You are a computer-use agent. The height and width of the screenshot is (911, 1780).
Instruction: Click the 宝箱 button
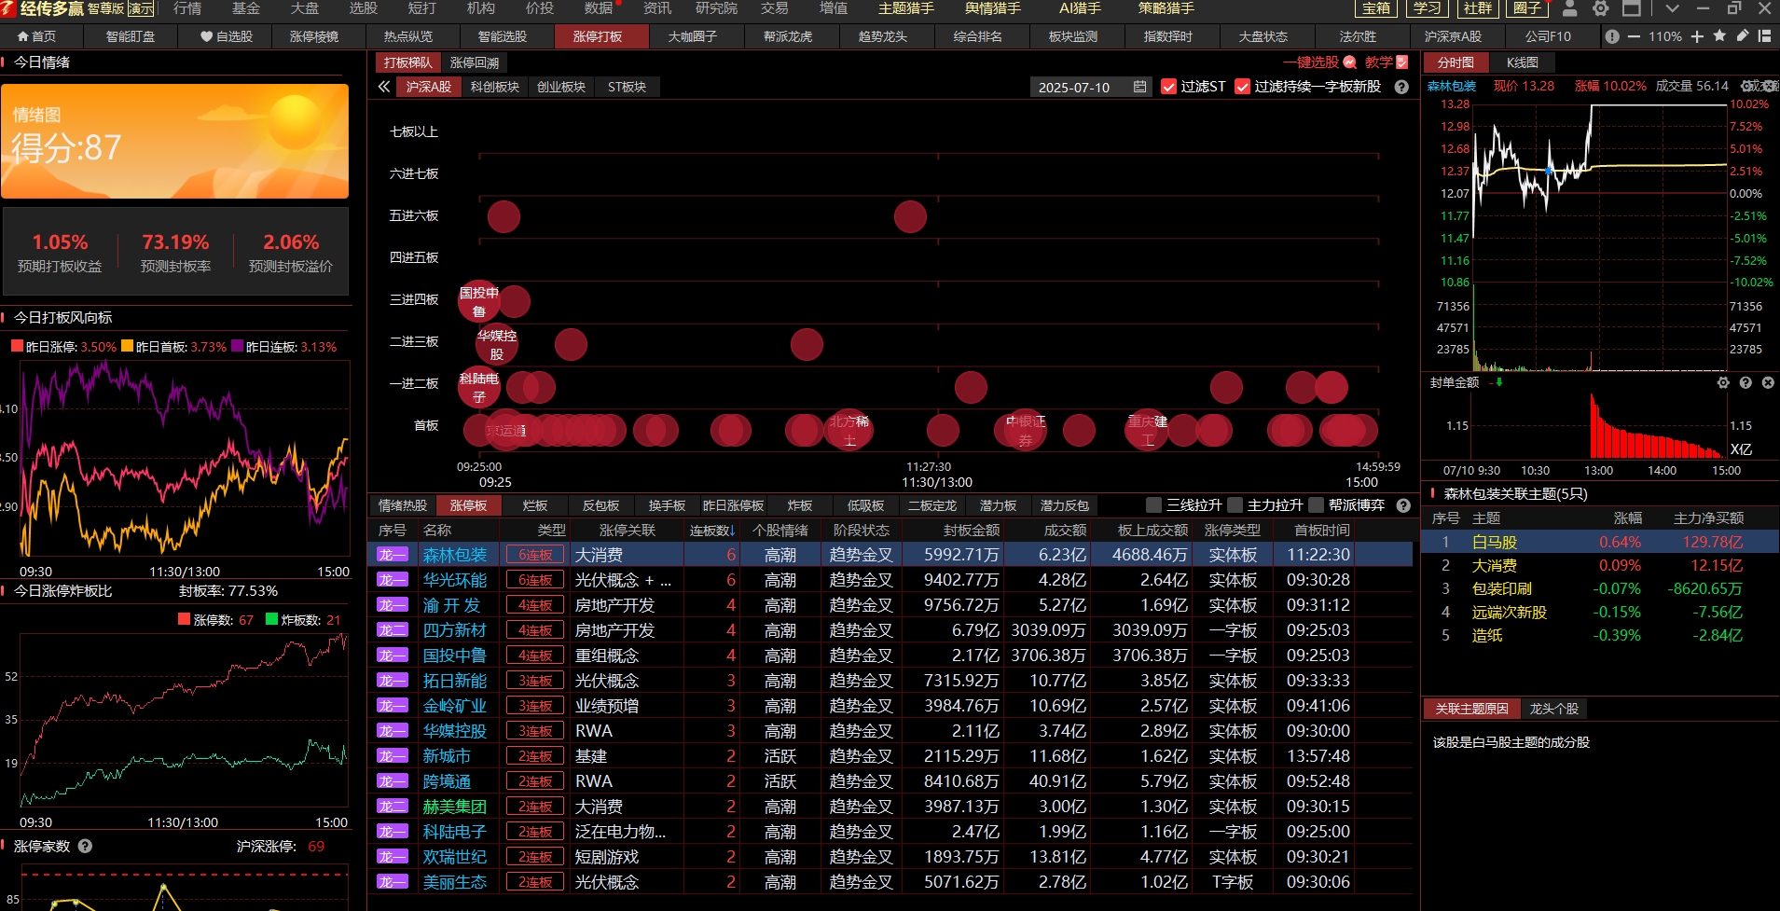pos(1376,8)
